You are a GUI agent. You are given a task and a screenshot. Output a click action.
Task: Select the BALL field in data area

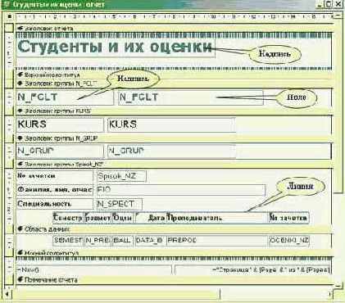tap(122, 241)
